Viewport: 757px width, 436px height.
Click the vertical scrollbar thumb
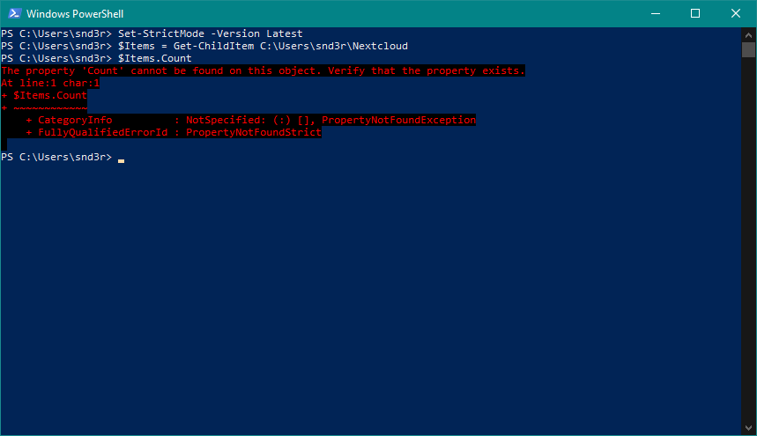tap(749, 48)
